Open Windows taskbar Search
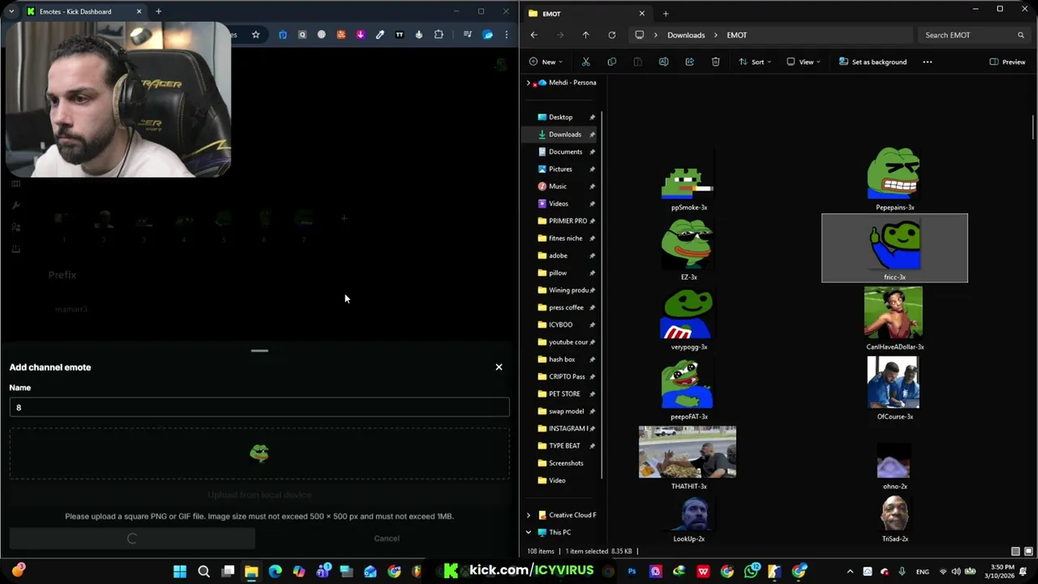Image resolution: width=1038 pixels, height=584 pixels. [x=204, y=571]
